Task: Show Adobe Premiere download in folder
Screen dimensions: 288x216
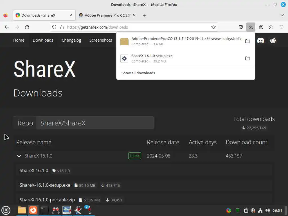Action: coord(247,41)
